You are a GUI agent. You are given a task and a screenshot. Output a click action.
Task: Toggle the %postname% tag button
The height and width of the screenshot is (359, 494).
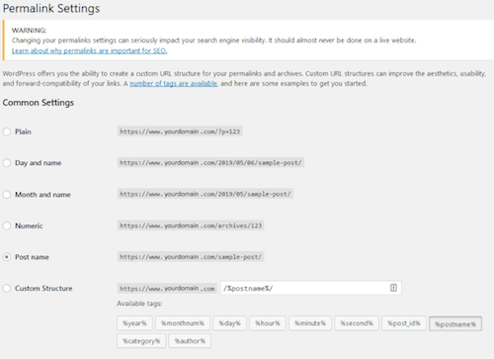(455, 324)
